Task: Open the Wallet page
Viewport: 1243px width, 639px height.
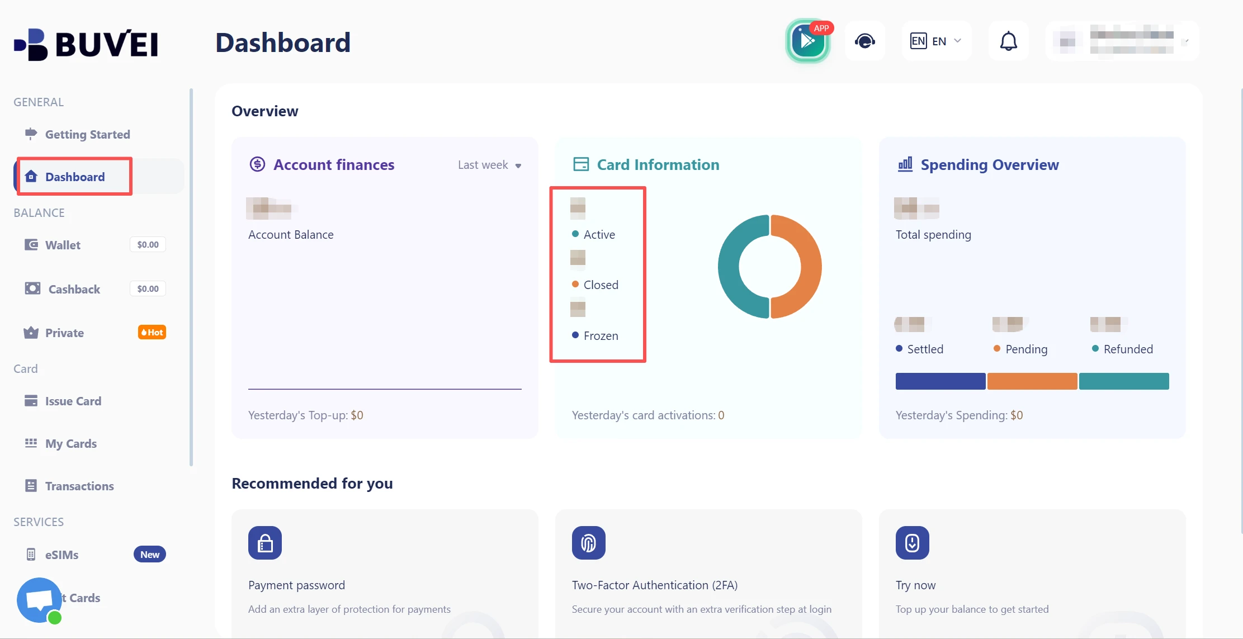Action: pos(63,245)
